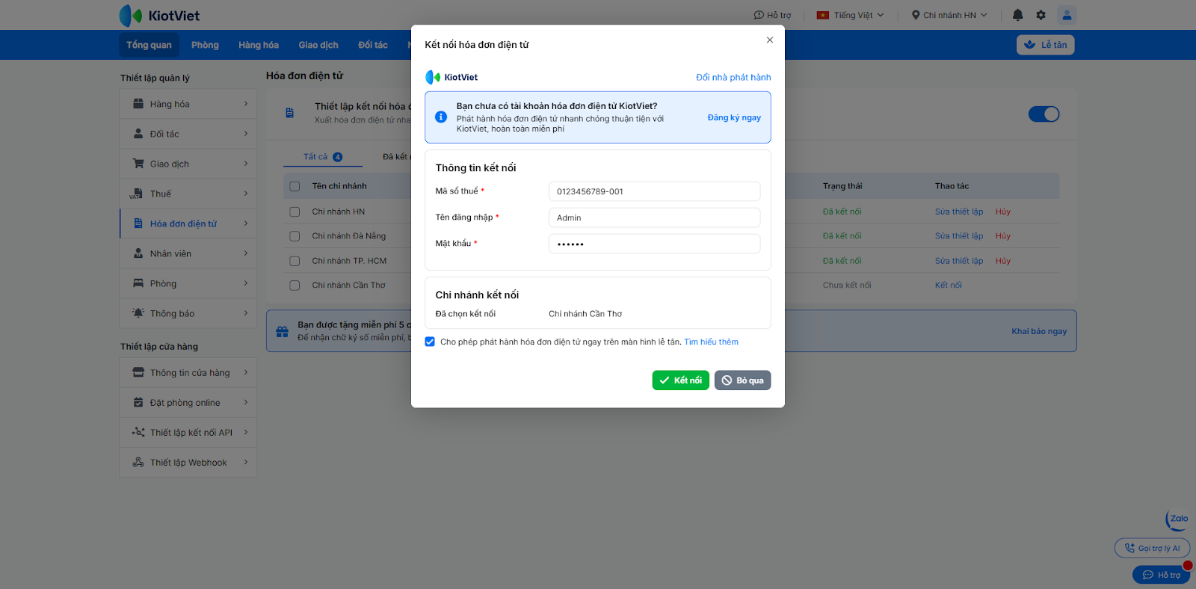Open the Gọi trợ lý AI button
This screenshot has width=1196, height=589.
pos(1152,548)
